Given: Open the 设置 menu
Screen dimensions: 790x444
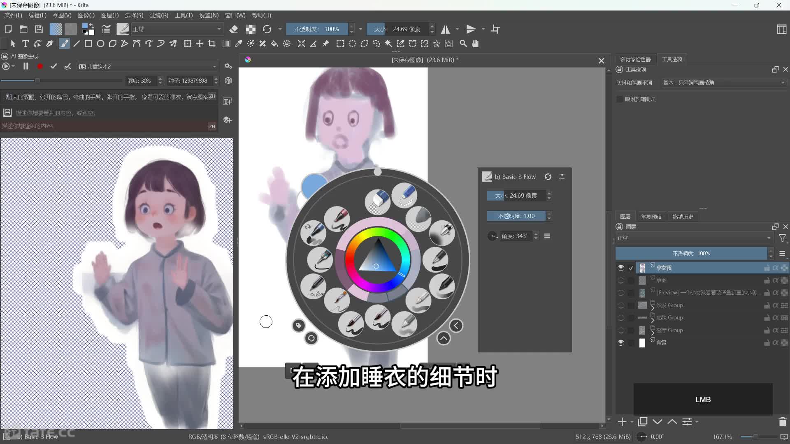Looking at the screenshot, I should point(209,15).
